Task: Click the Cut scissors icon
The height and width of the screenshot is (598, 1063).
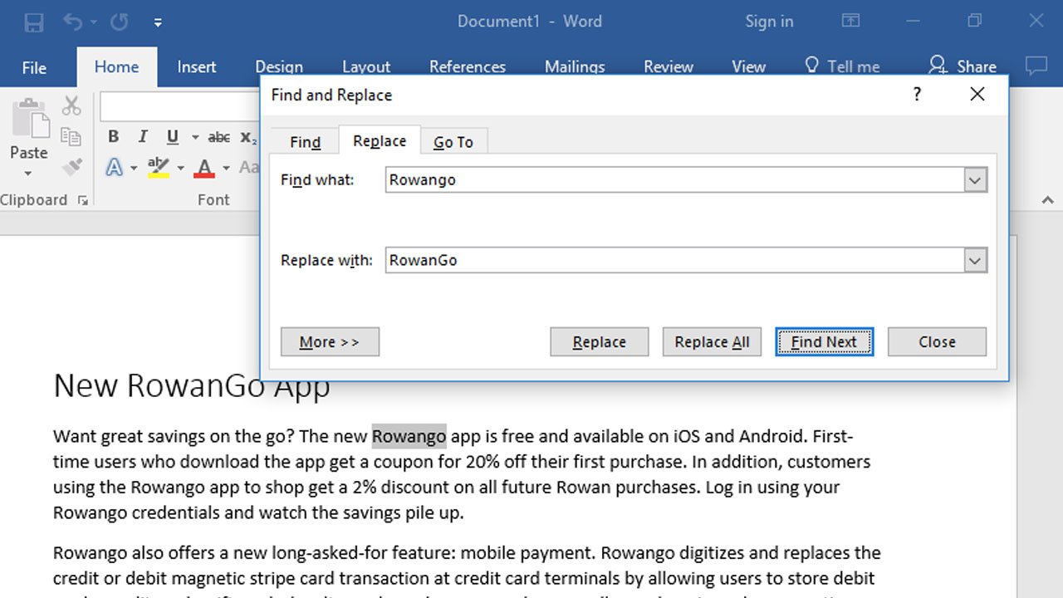Action: pos(71,105)
